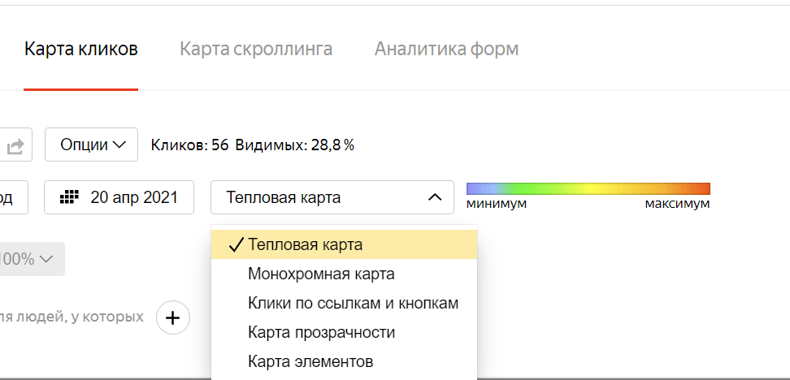Screen dimensions: 790x380
Task: Open the 20 апр 2021 date picker
Action: coord(119,197)
